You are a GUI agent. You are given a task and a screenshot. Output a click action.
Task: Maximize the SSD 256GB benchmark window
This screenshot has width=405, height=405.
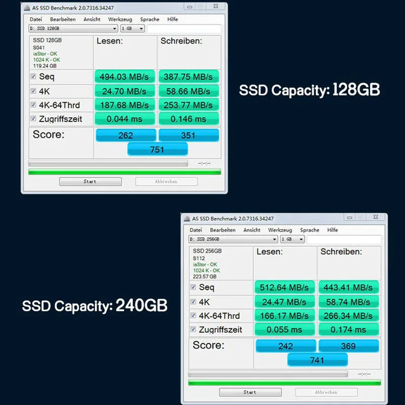(360, 217)
